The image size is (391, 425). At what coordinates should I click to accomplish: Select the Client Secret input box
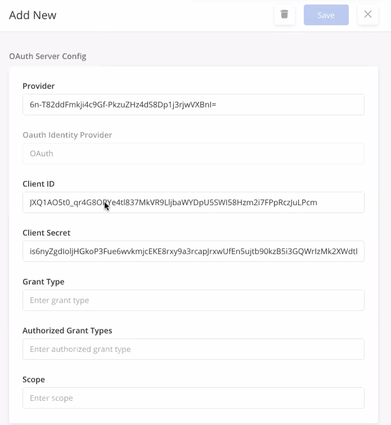pyautogui.click(x=194, y=251)
